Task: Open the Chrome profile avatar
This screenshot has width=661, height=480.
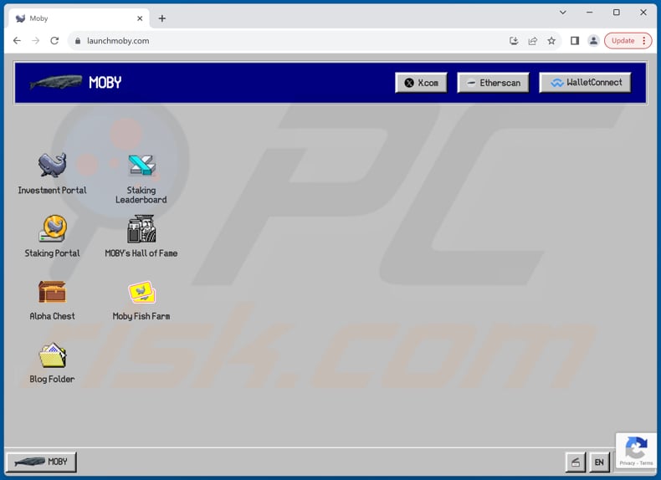Action: (593, 41)
